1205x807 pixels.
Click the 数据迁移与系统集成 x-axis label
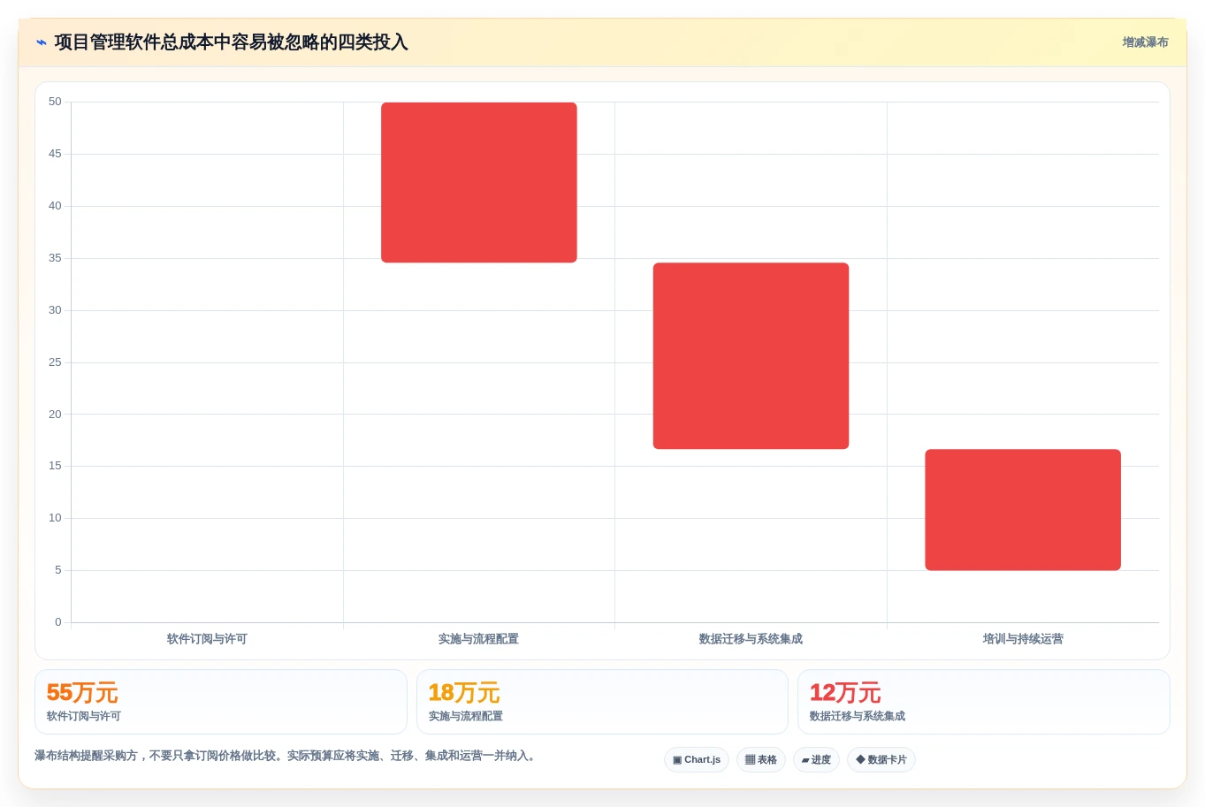[x=751, y=639]
